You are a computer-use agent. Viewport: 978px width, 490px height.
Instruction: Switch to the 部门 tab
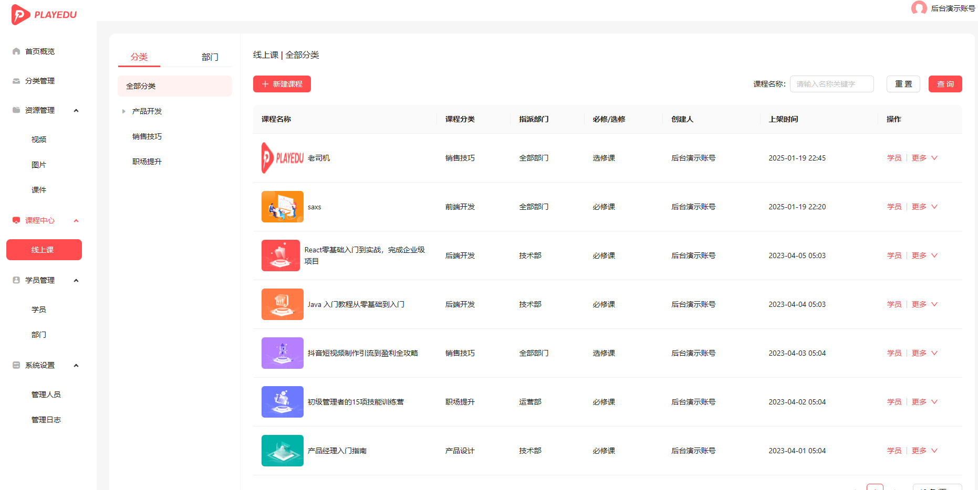(x=210, y=57)
